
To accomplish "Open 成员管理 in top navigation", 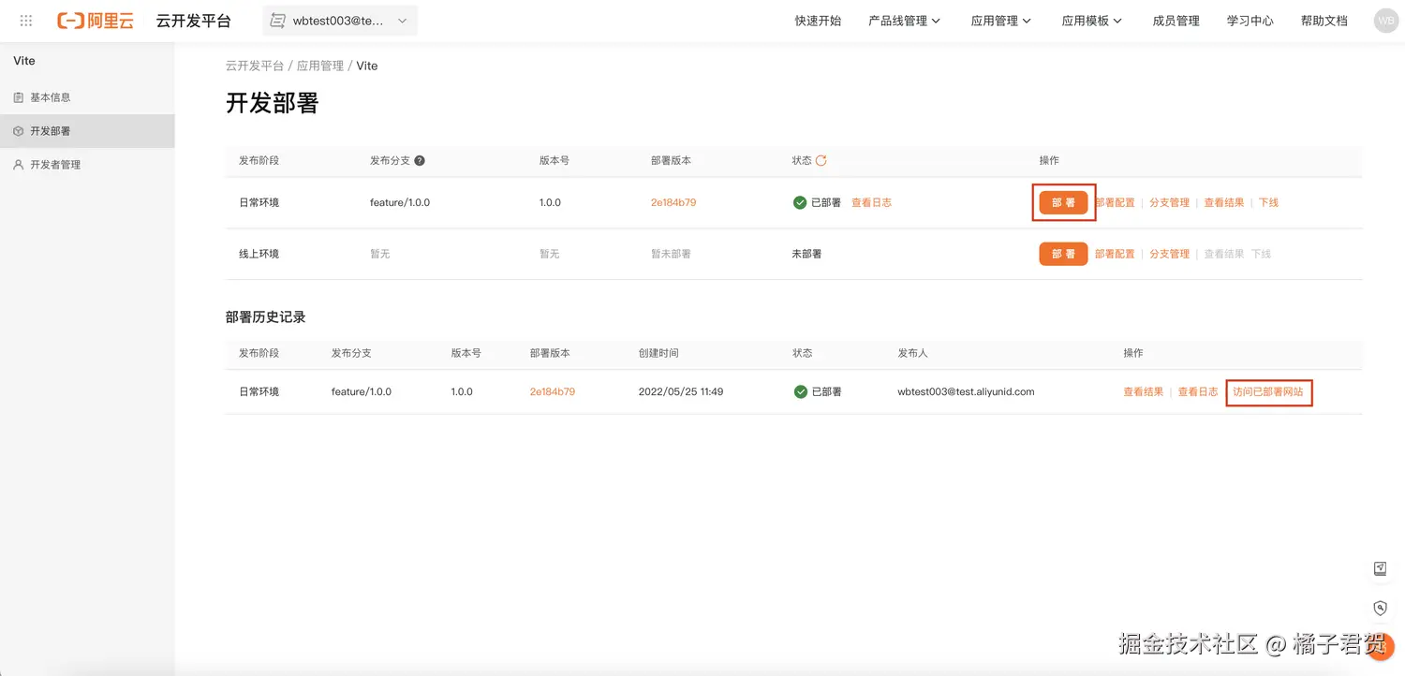I will pos(1176,21).
